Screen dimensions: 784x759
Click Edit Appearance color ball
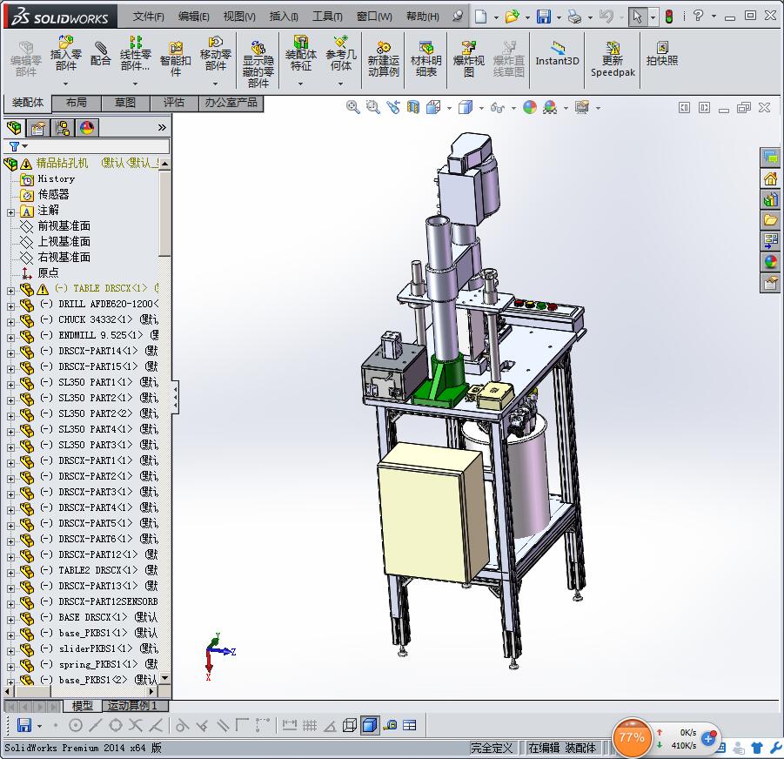pos(530,107)
